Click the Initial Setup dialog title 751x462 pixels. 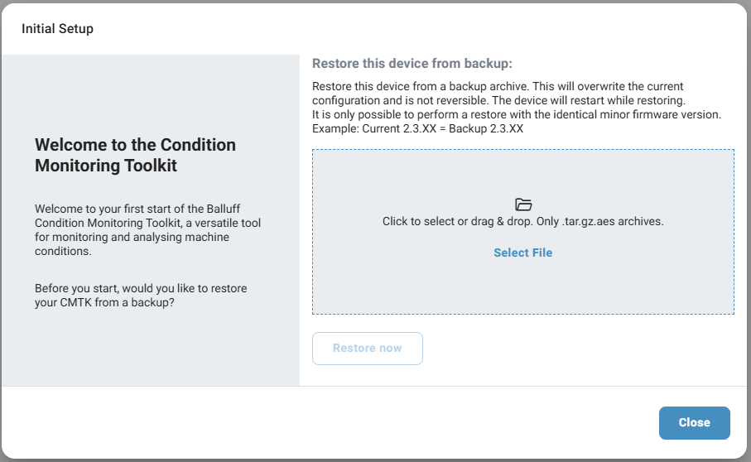(57, 29)
